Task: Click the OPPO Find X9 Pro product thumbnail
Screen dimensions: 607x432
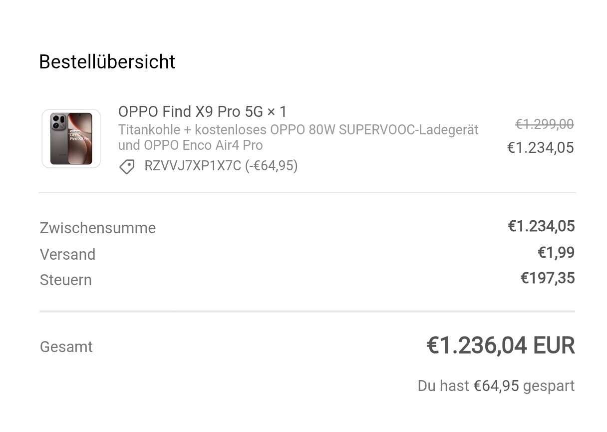Action: click(x=71, y=139)
